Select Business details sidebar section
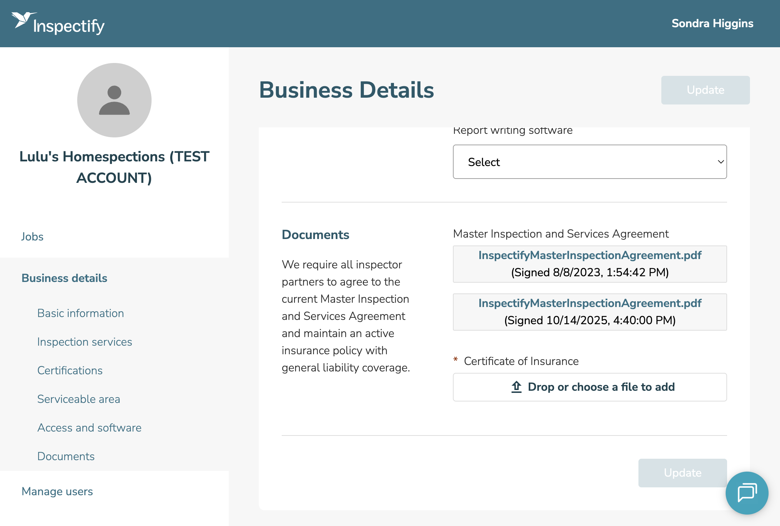The image size is (780, 526). pyautogui.click(x=64, y=278)
